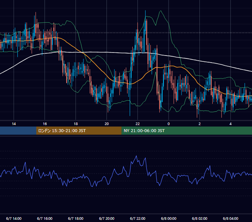Click the 18 hour label on price chart axis
Screen dimensions: 252x222
pyautogui.click(x=76, y=124)
